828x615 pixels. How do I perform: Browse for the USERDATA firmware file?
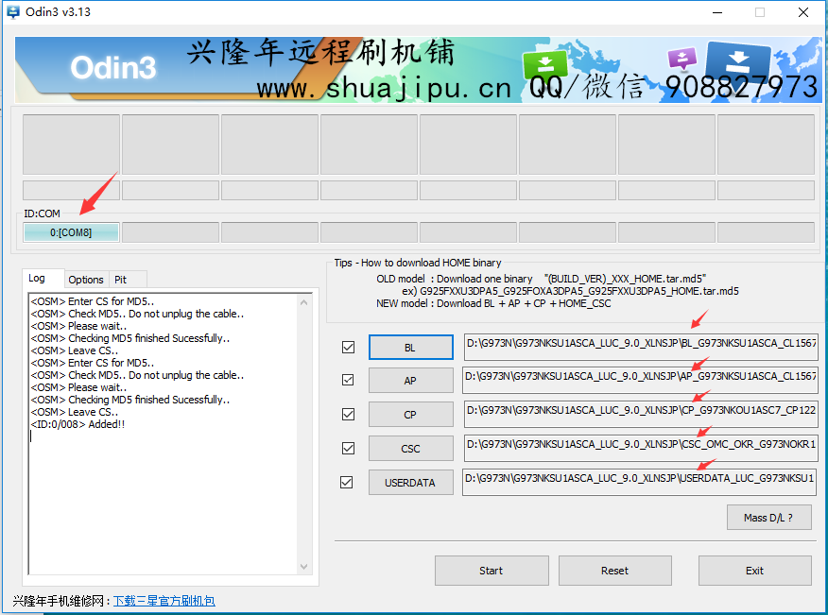pos(410,483)
